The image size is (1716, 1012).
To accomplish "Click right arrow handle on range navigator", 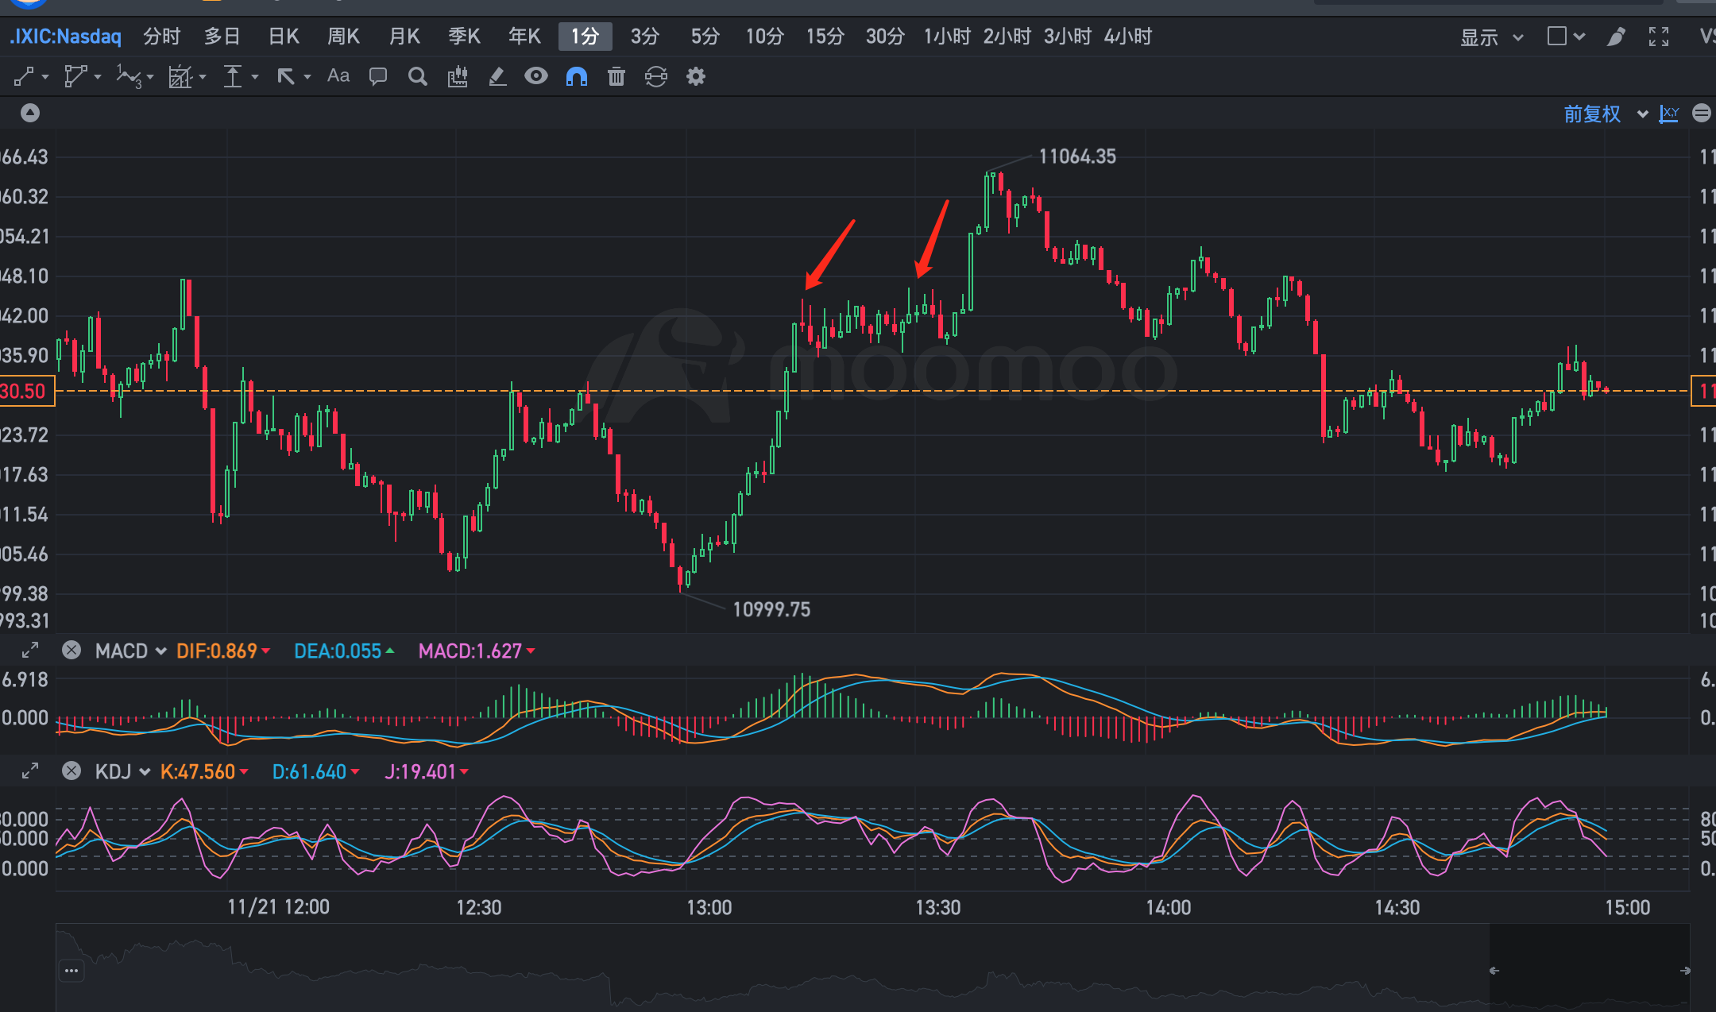I will click(x=1685, y=971).
